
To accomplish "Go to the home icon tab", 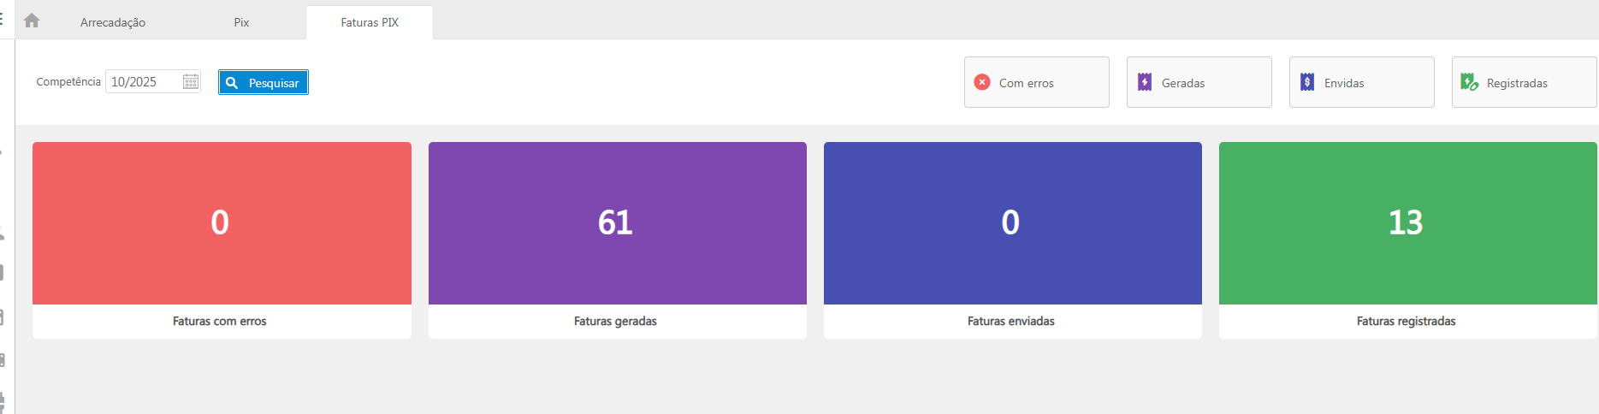I will [32, 21].
